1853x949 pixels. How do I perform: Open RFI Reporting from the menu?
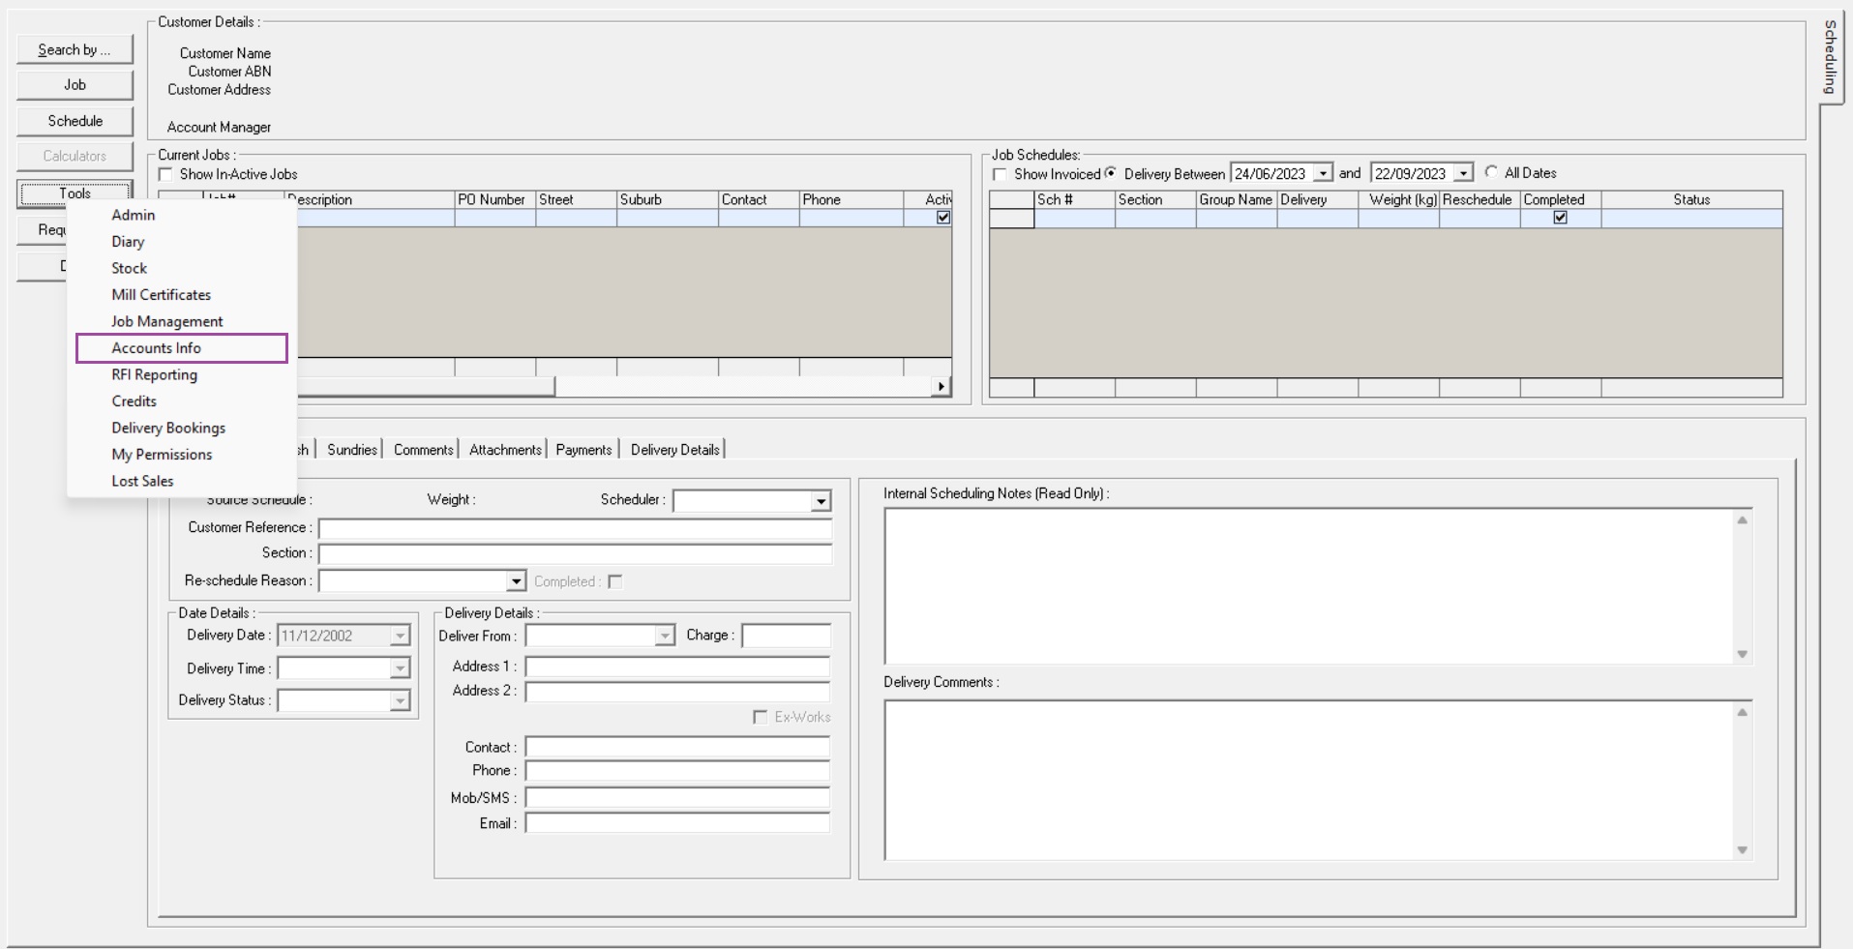(x=154, y=374)
